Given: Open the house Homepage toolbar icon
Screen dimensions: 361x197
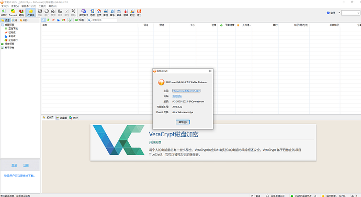Looking at the screenshot, I should pos(99,13).
